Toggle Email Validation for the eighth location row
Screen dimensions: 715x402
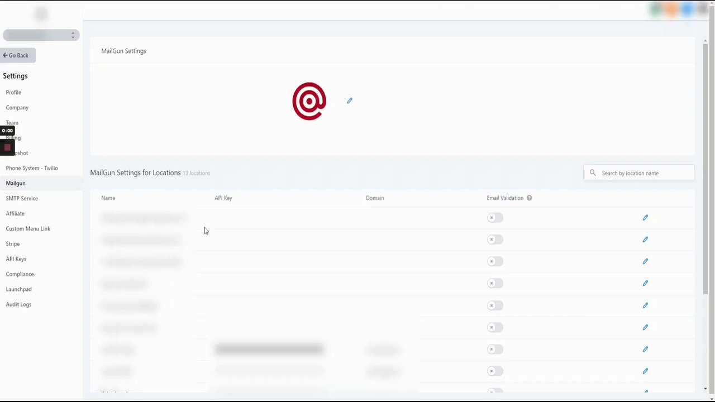tap(495, 371)
